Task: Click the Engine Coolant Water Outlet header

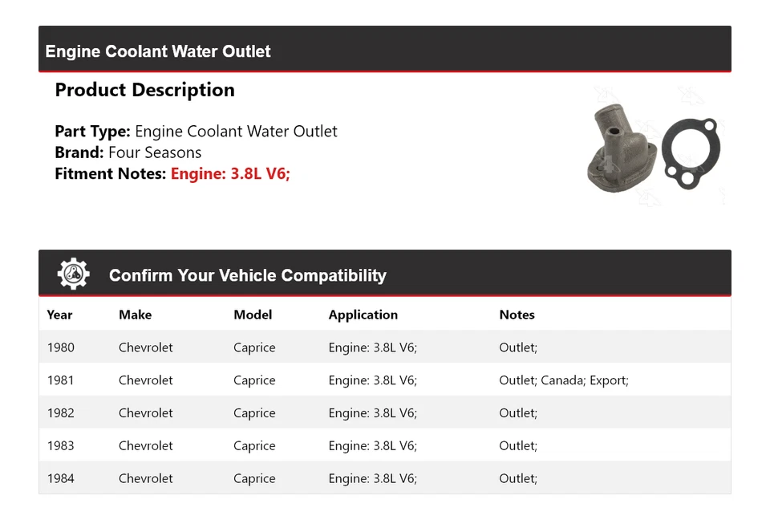Action: coord(158,51)
